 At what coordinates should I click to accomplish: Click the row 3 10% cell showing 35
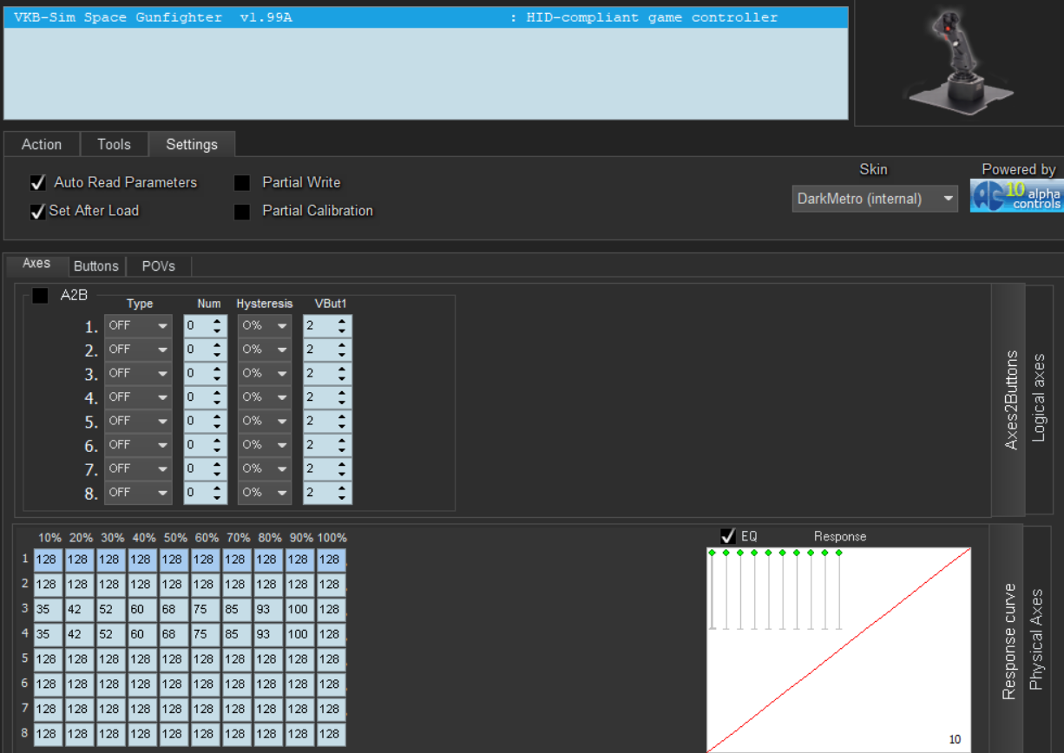click(x=49, y=609)
